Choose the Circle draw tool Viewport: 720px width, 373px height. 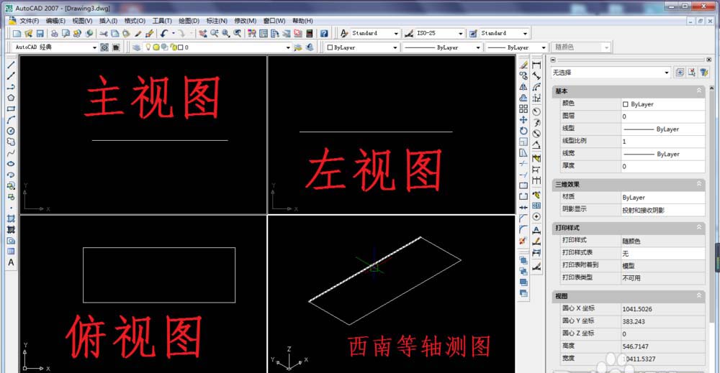[11, 131]
